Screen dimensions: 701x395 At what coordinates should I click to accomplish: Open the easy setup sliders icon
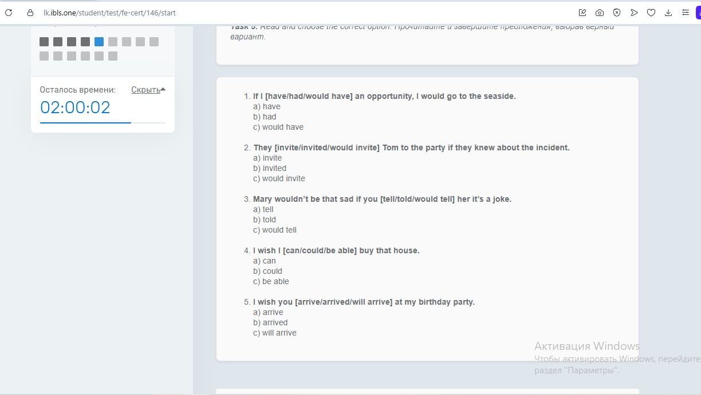(x=686, y=13)
